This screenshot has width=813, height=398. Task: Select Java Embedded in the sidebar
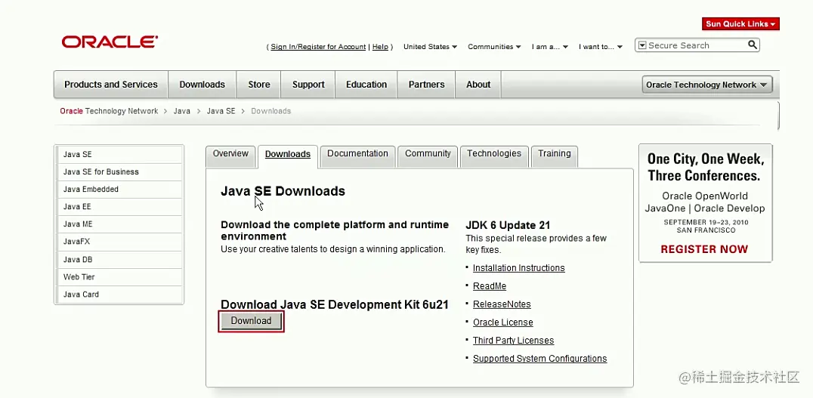[119, 190]
